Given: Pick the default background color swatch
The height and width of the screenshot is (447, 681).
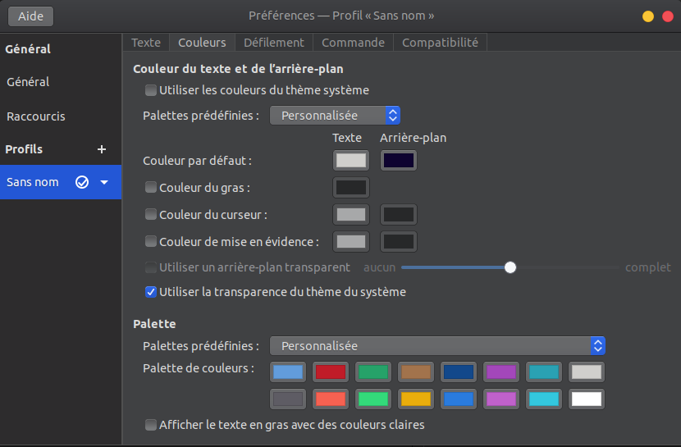Looking at the screenshot, I should [399, 161].
